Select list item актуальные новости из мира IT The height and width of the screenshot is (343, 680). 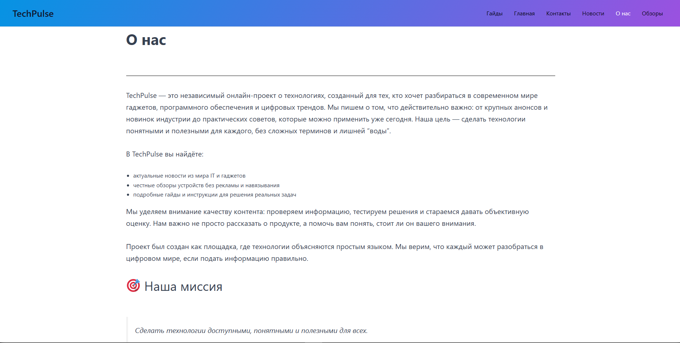click(x=189, y=176)
